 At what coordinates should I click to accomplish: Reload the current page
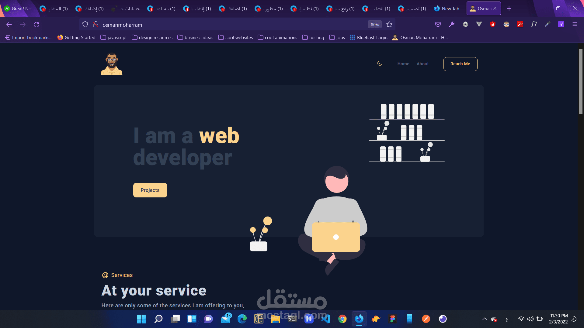click(x=36, y=25)
